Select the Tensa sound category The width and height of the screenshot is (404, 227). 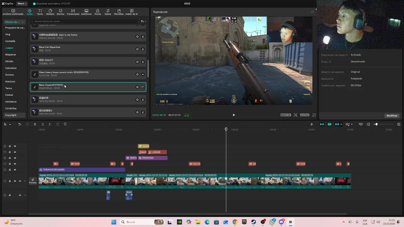pyautogui.click(x=9, y=88)
